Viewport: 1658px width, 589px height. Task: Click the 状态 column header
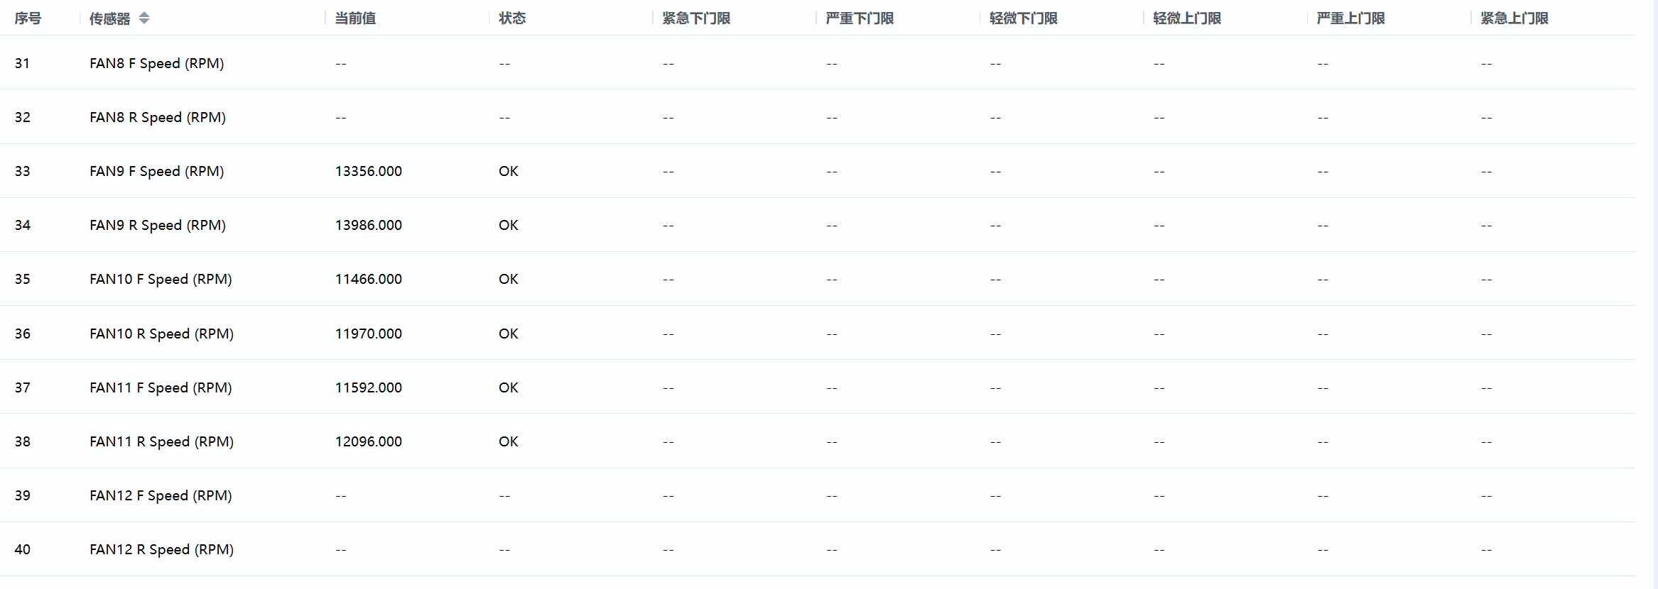(x=512, y=18)
